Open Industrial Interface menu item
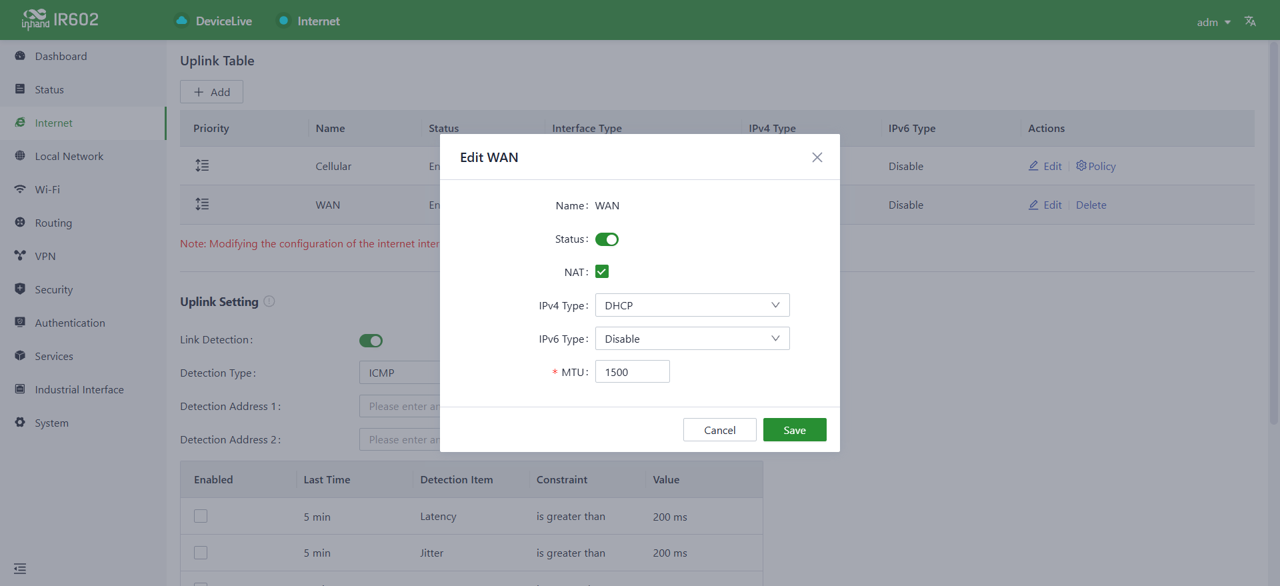 (x=83, y=389)
